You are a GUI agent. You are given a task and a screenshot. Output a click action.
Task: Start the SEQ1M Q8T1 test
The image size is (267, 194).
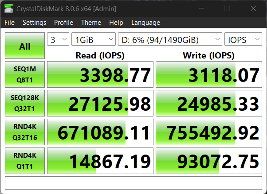tap(25, 74)
